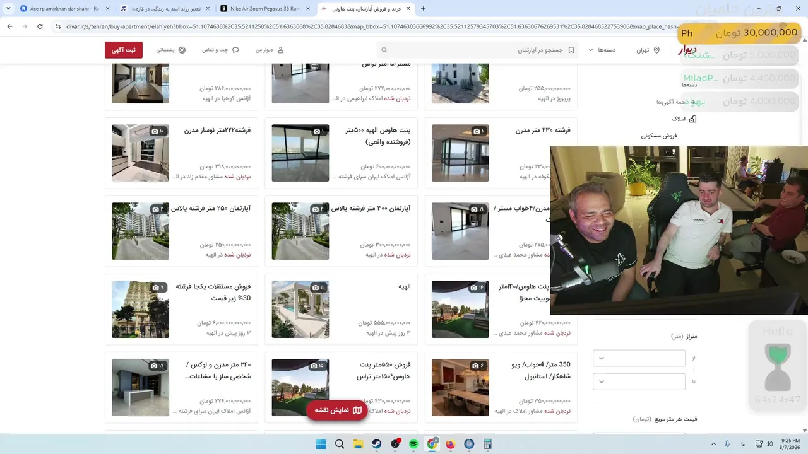Click thumbnail of ۲۴۰ متر مدرن listing
The image size is (808, 454).
pos(140,388)
